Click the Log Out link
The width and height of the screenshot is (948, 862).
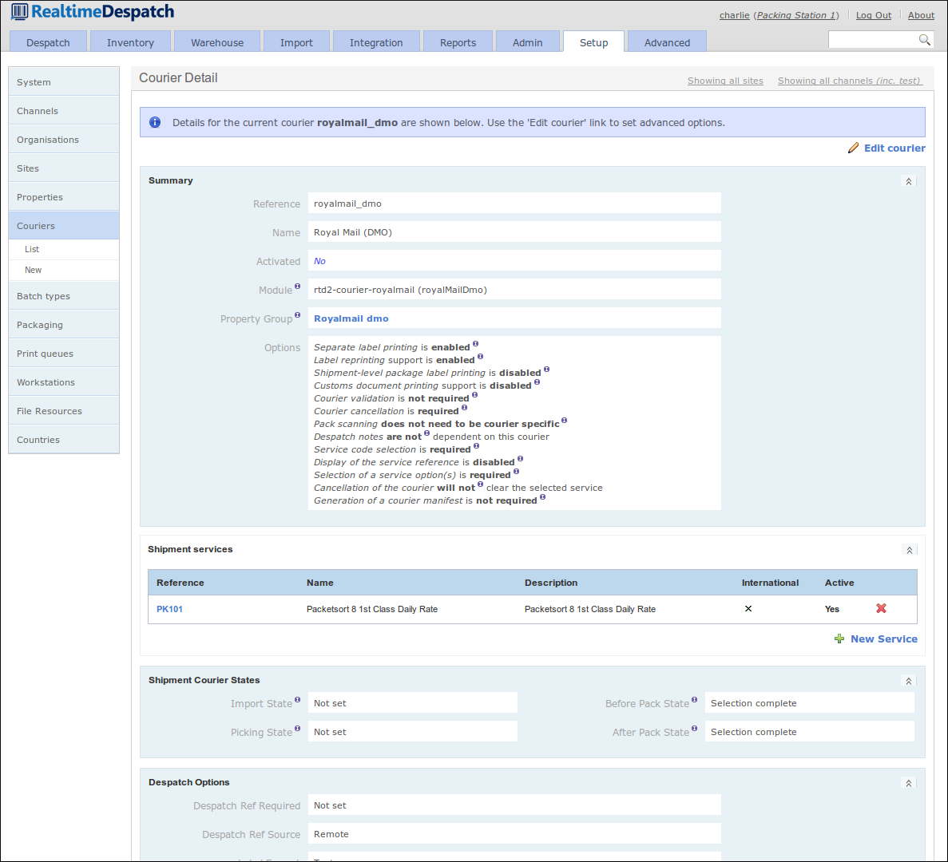[874, 15]
